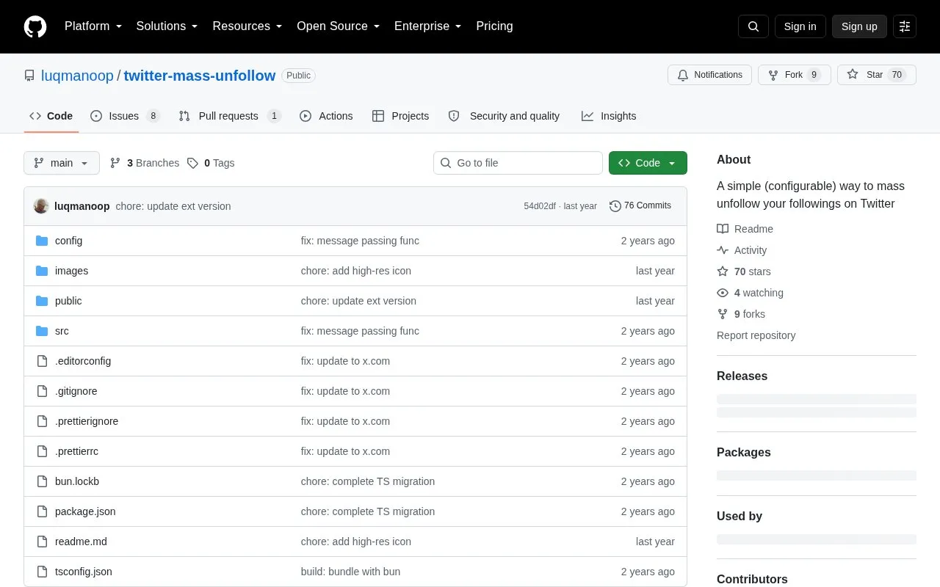Click the Notifications bell button
Viewport: 940px width, 587px height.
(x=709, y=75)
